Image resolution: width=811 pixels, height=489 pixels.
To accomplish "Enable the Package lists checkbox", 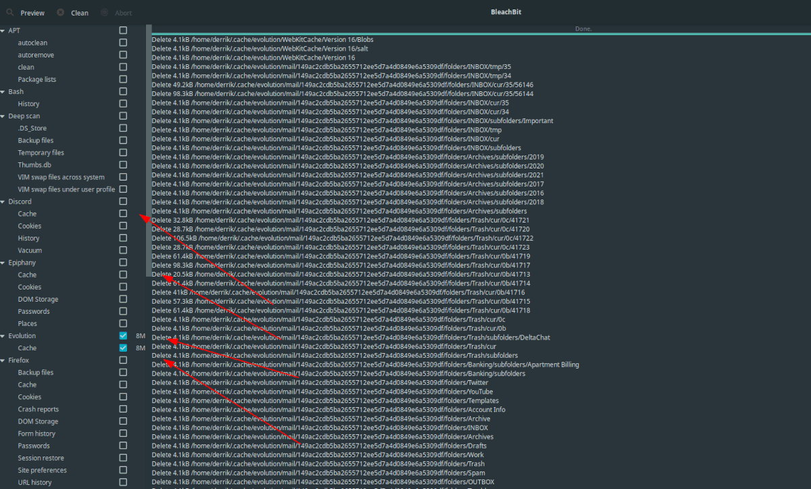I will [x=123, y=79].
